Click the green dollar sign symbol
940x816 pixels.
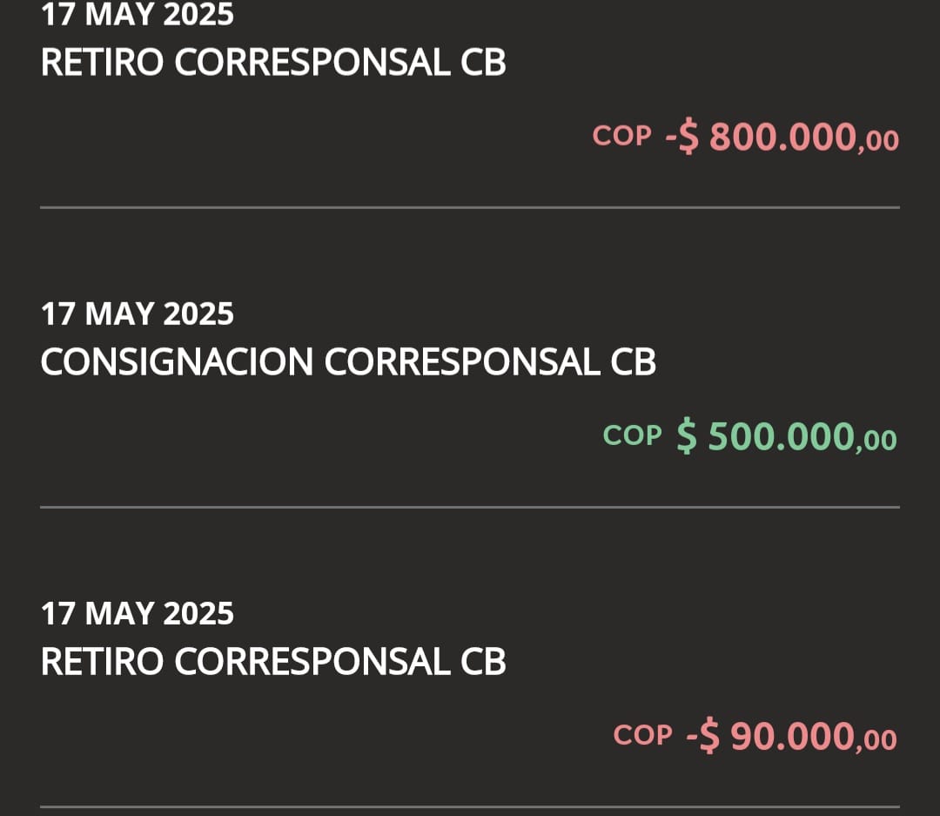pos(687,436)
